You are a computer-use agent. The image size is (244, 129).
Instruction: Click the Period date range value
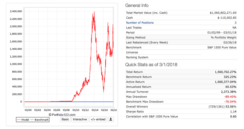click(x=222, y=32)
